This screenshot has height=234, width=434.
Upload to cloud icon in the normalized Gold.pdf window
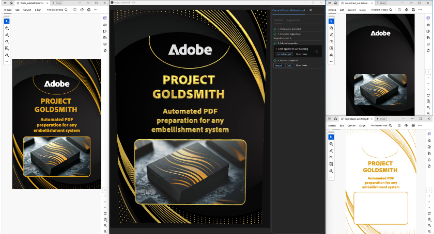click(x=406, y=125)
